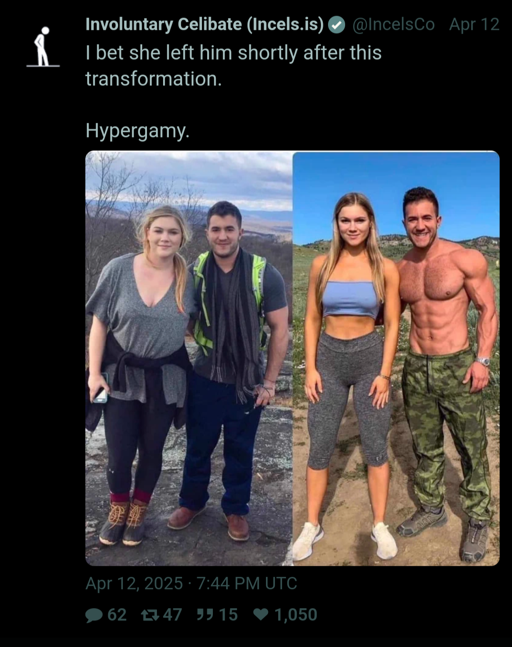Open the 62 replies count

coord(117,615)
